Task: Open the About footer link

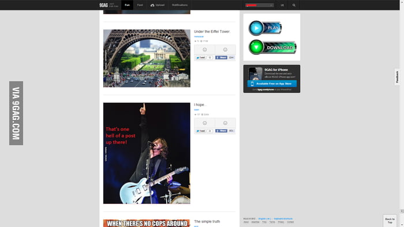Action: (246, 222)
